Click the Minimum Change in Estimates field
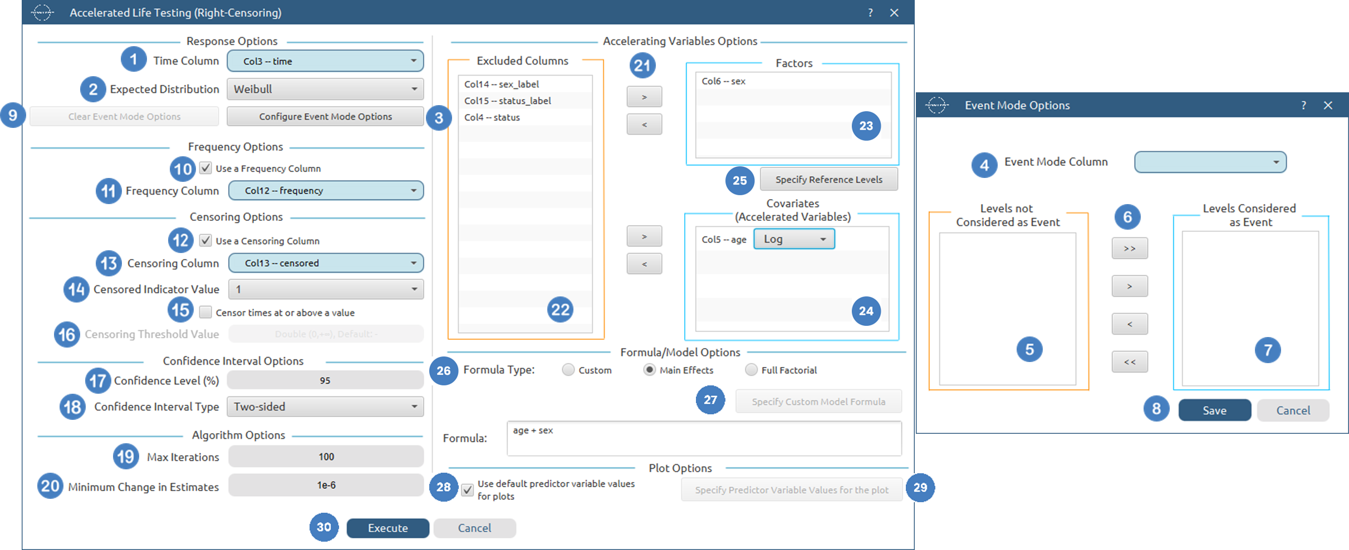This screenshot has width=1349, height=550. (x=326, y=485)
